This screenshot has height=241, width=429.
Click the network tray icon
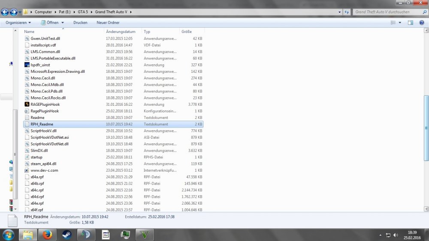[388, 235]
